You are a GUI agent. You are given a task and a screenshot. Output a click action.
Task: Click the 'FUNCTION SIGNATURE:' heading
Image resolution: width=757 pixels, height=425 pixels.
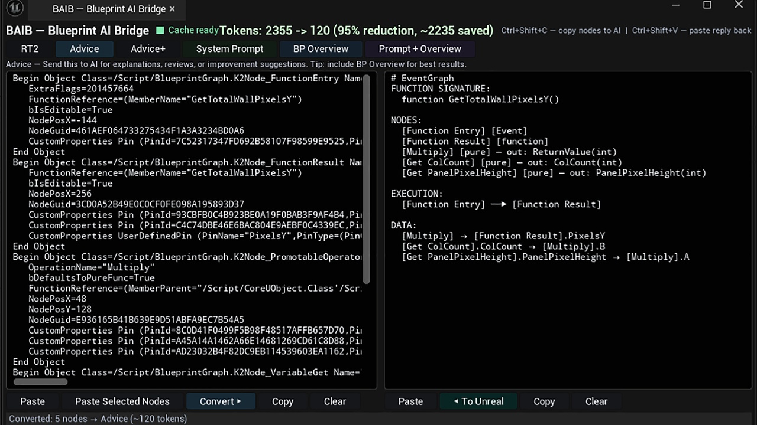(x=441, y=89)
